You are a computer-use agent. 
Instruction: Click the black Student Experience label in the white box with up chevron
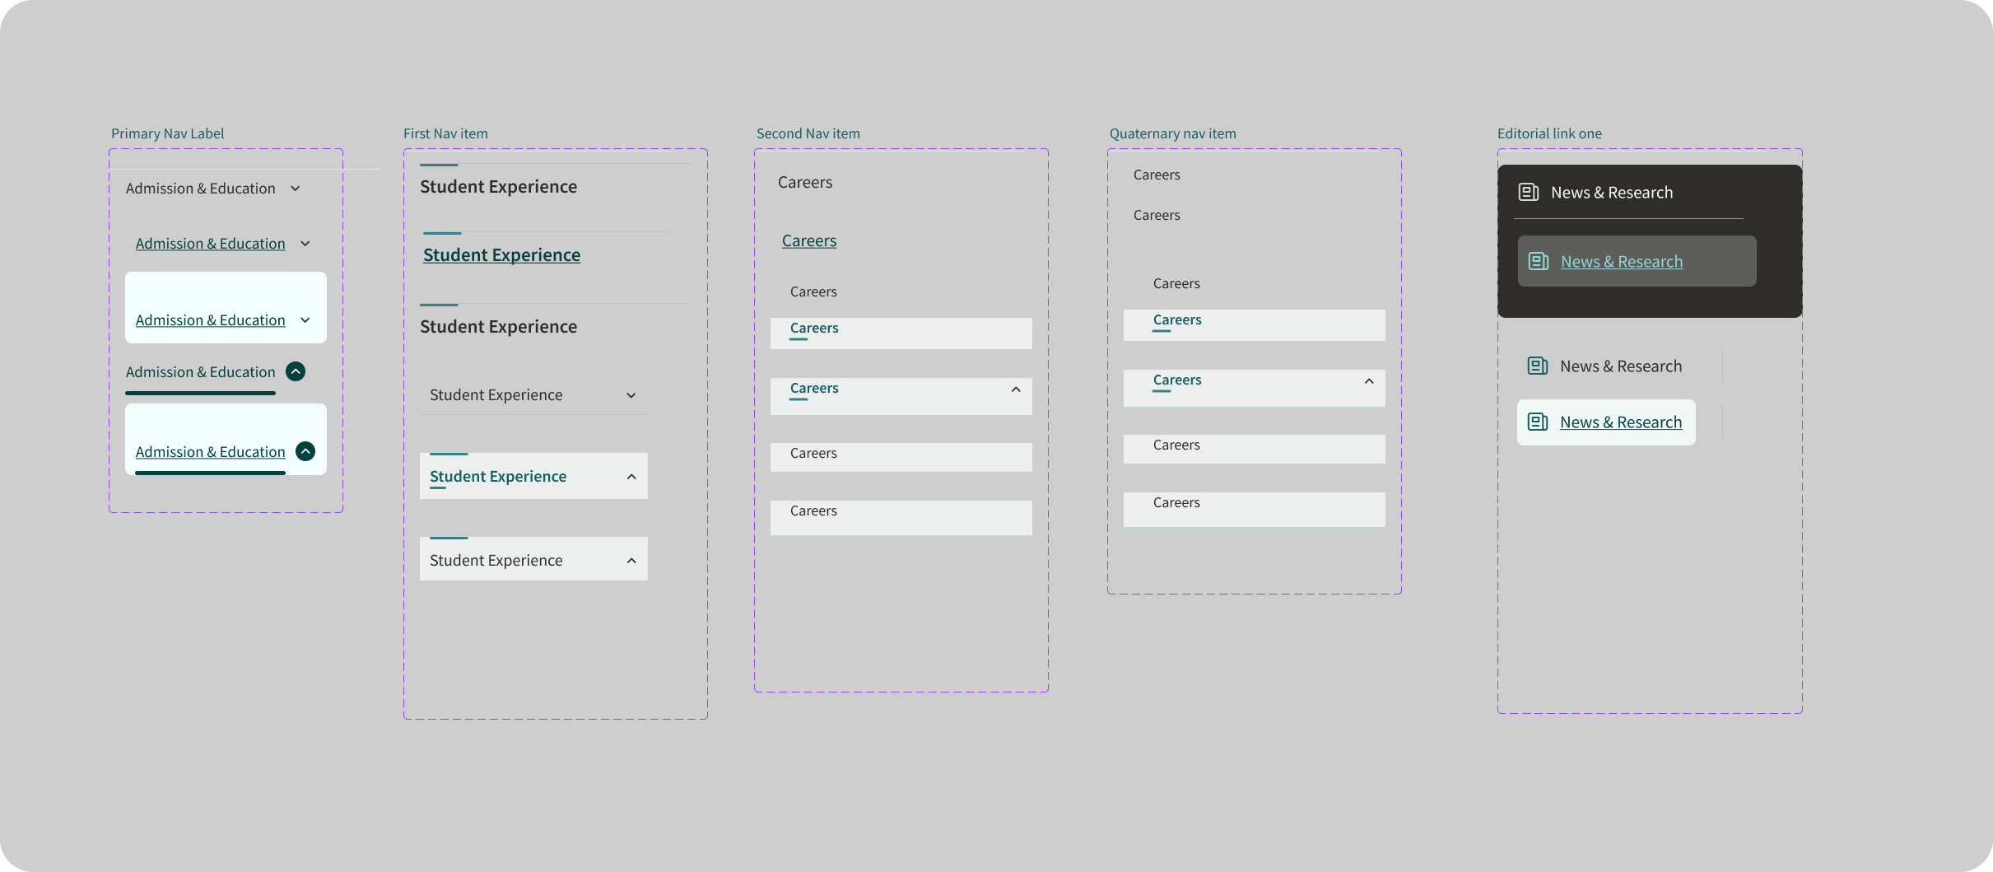click(496, 561)
